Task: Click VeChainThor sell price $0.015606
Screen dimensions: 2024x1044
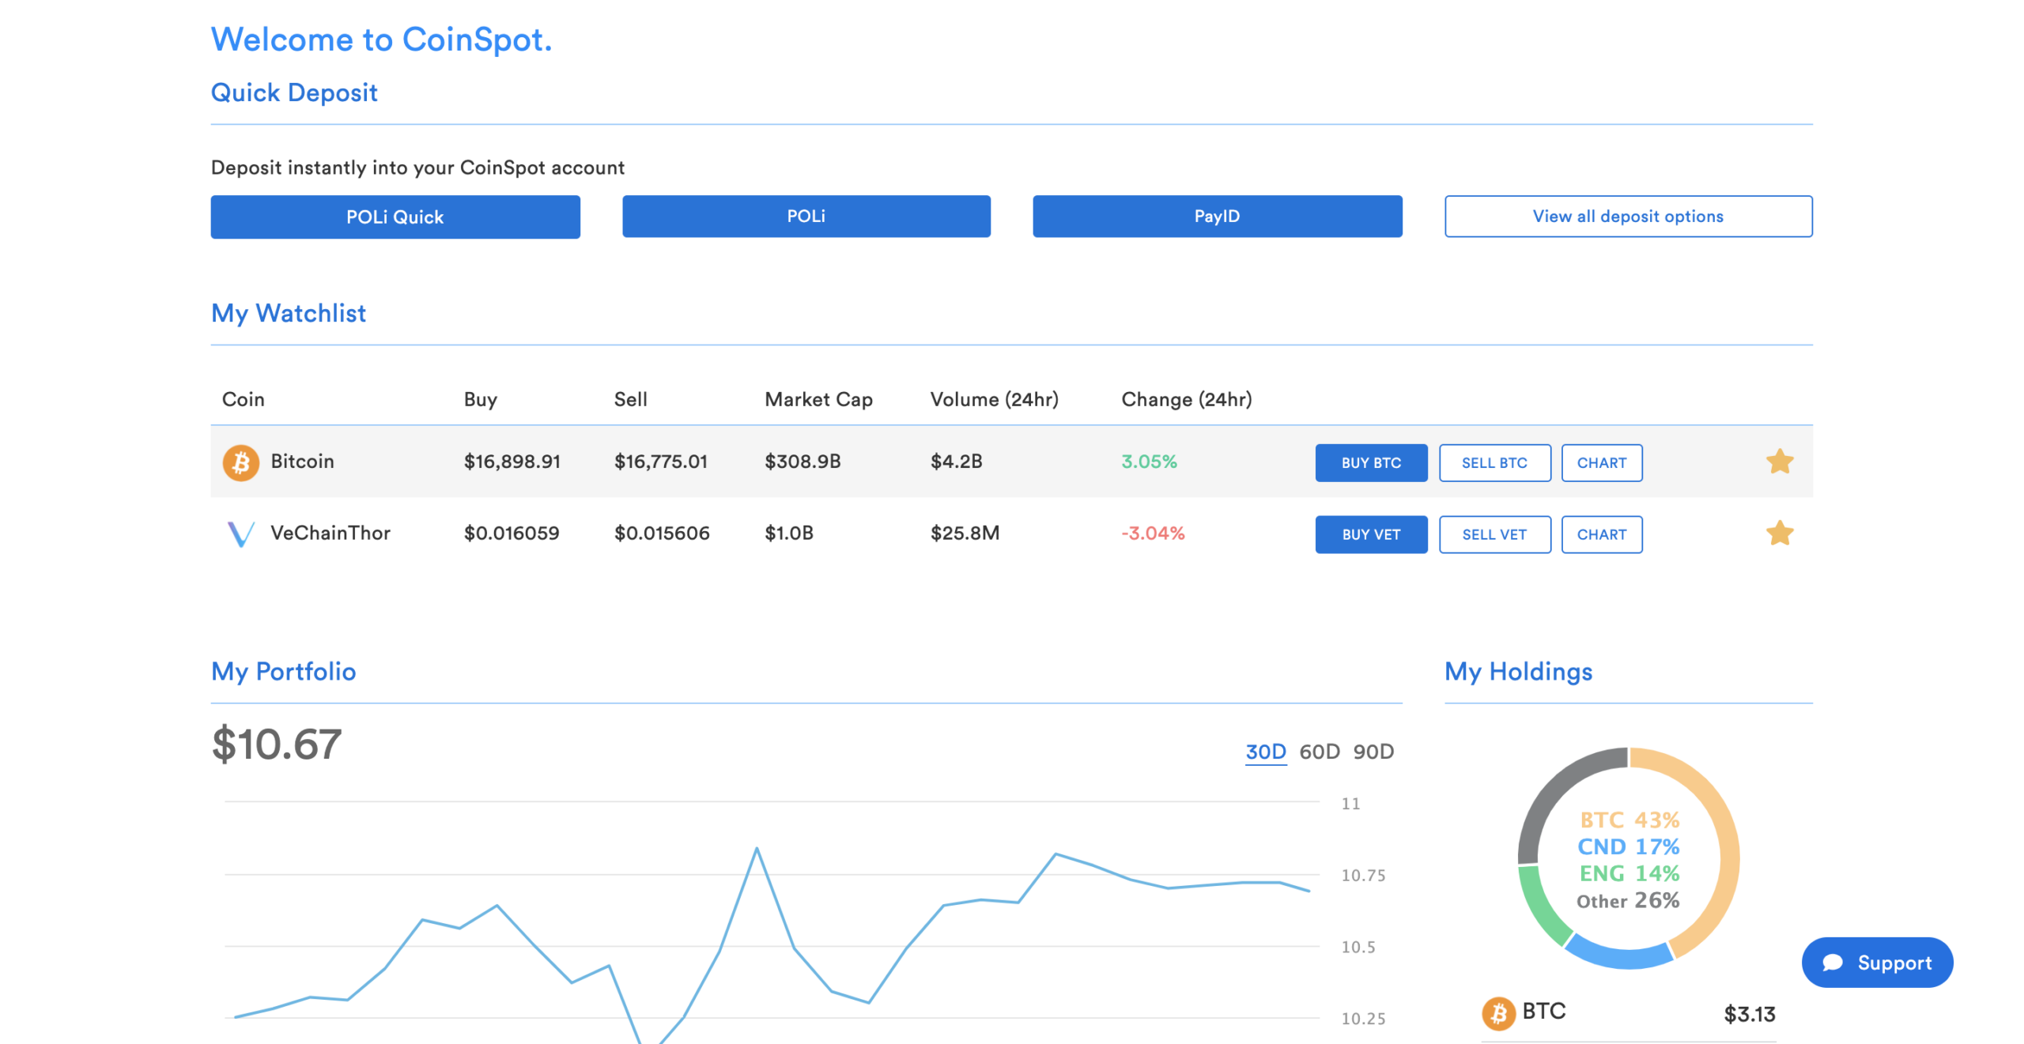Action: (x=662, y=533)
